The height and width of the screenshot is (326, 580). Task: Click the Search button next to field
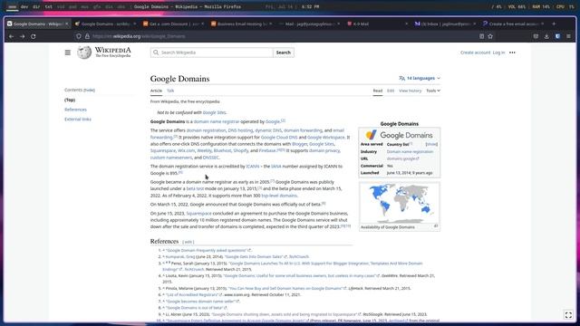(x=284, y=53)
